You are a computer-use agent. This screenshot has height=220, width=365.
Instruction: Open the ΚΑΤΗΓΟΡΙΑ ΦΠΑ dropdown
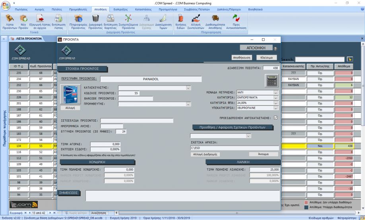tap(276, 103)
